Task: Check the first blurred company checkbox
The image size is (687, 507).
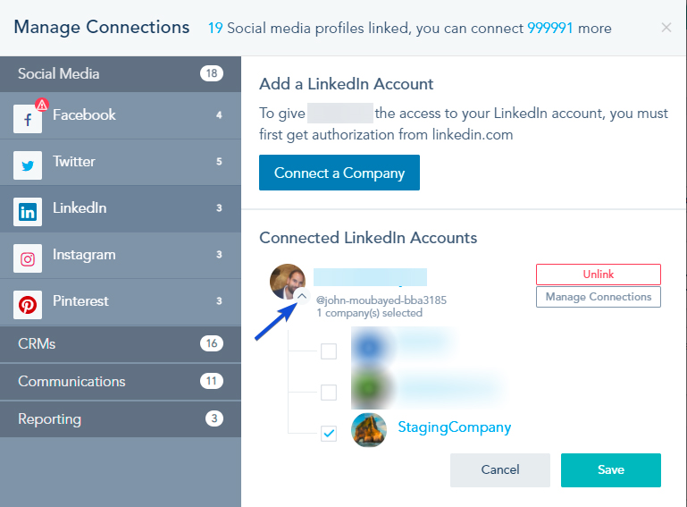Action: [329, 351]
